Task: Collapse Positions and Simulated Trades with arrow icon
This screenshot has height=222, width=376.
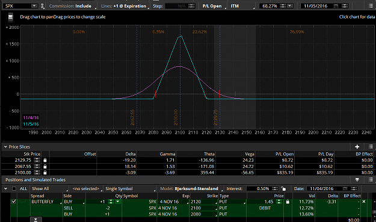Action: click(x=357, y=179)
